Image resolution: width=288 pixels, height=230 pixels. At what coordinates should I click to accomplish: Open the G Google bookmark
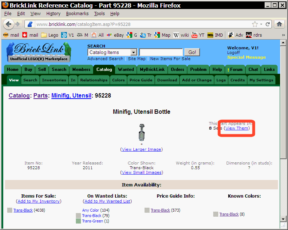(132, 35)
